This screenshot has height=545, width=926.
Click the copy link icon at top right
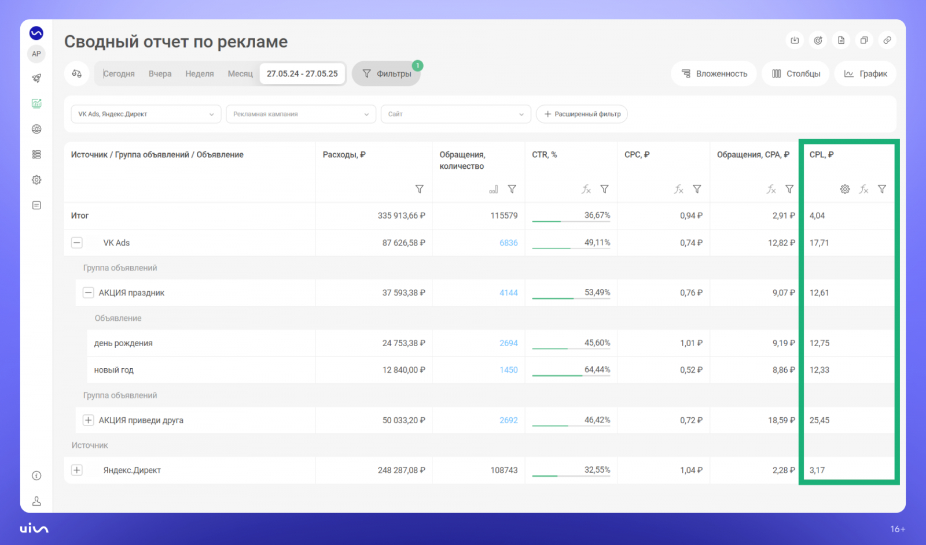coord(887,40)
